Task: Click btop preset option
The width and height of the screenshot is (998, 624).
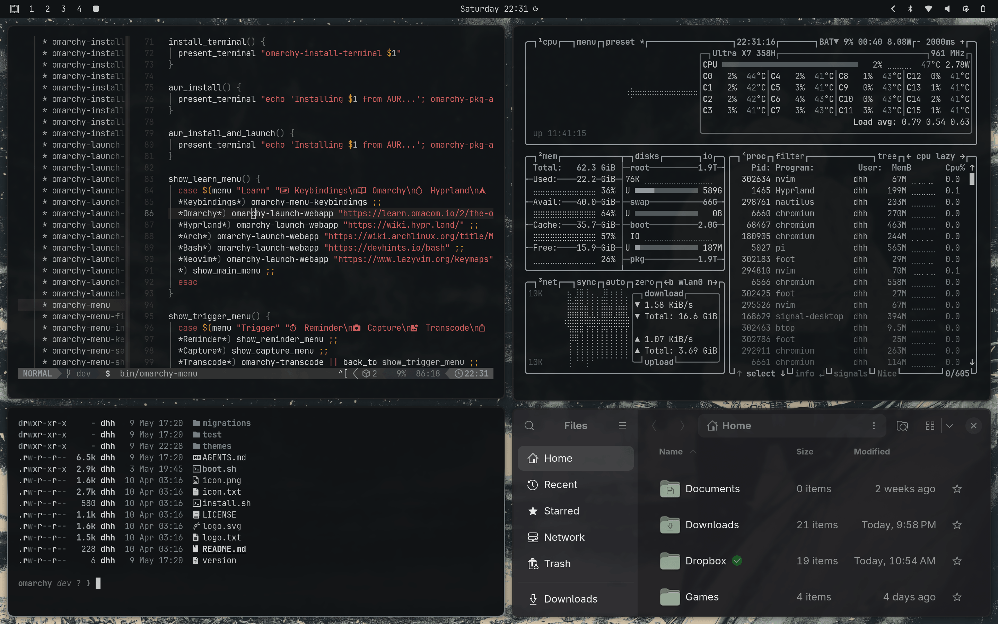Action: (625, 42)
